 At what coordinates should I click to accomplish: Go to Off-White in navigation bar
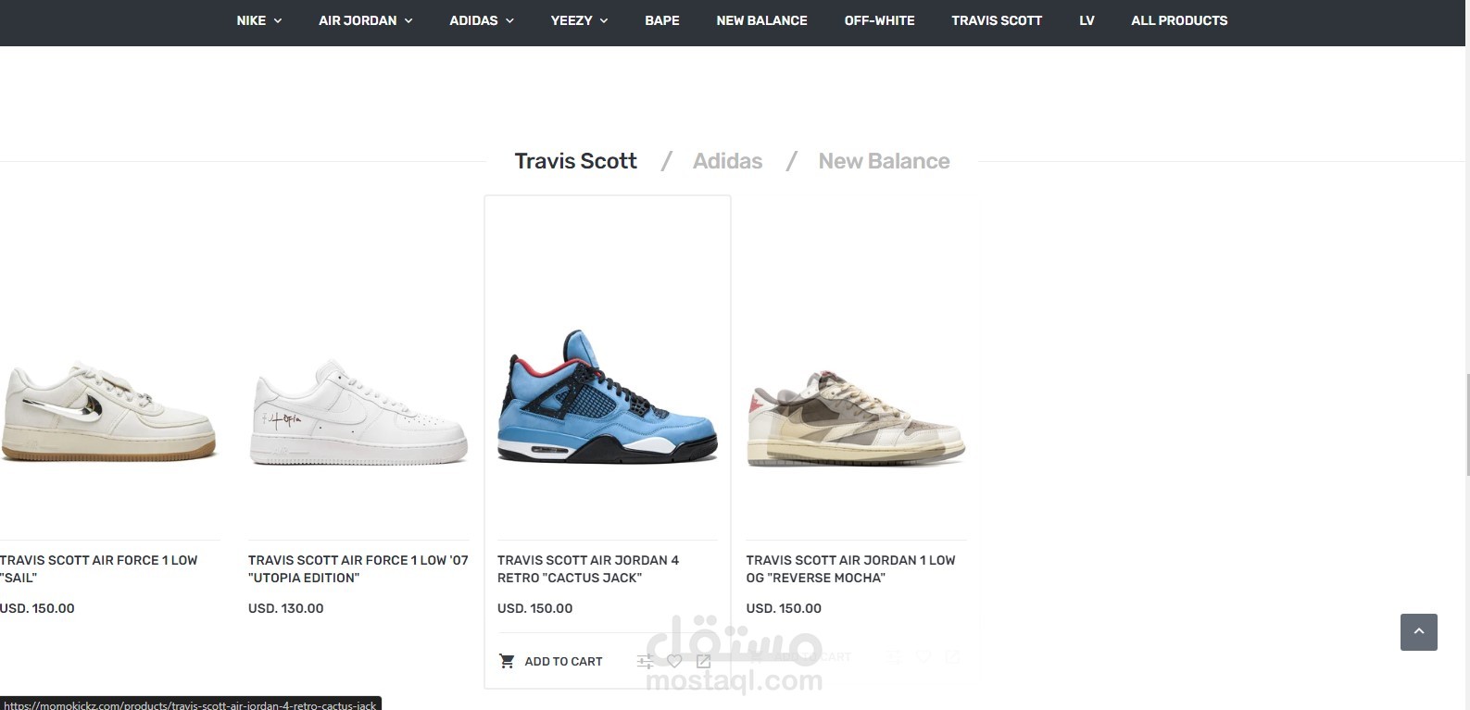tap(879, 20)
